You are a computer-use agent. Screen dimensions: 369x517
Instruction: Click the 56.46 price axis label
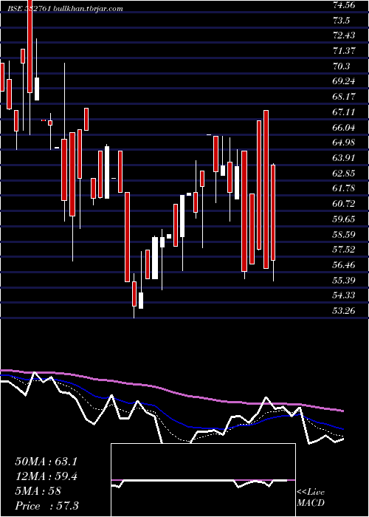(344, 264)
